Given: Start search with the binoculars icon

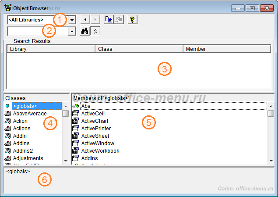Looking at the screenshot, I should [85, 31].
